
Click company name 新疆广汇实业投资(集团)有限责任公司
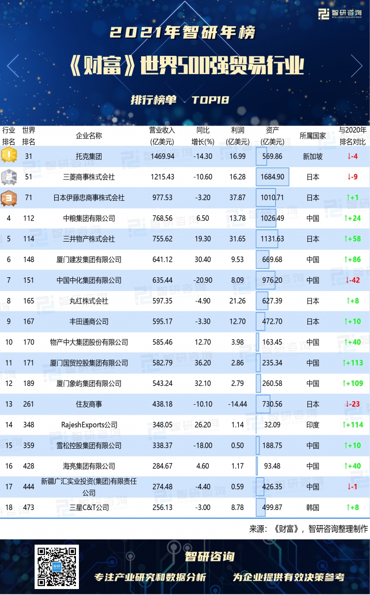click(x=89, y=487)
